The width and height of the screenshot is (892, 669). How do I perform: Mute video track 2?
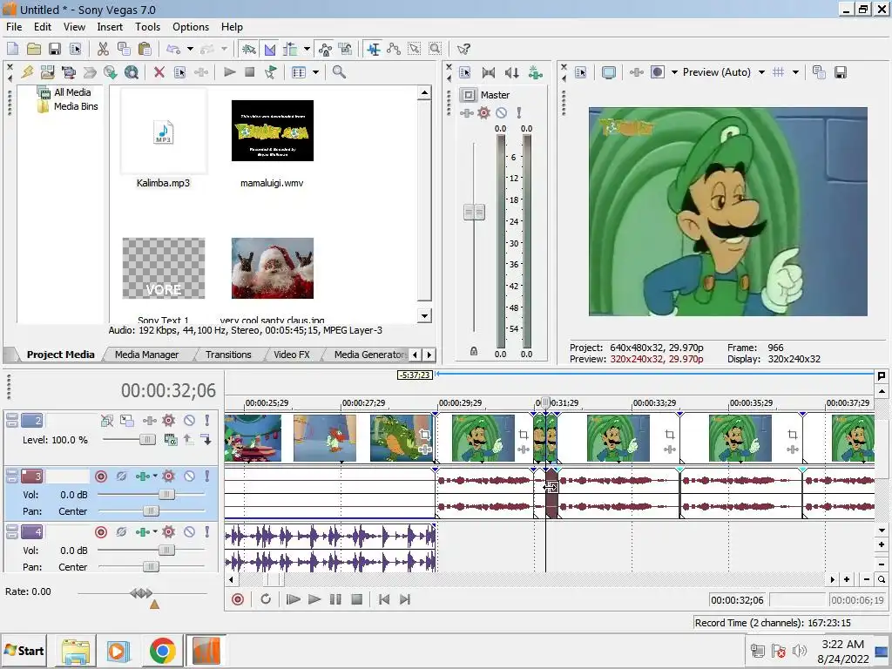coord(189,421)
